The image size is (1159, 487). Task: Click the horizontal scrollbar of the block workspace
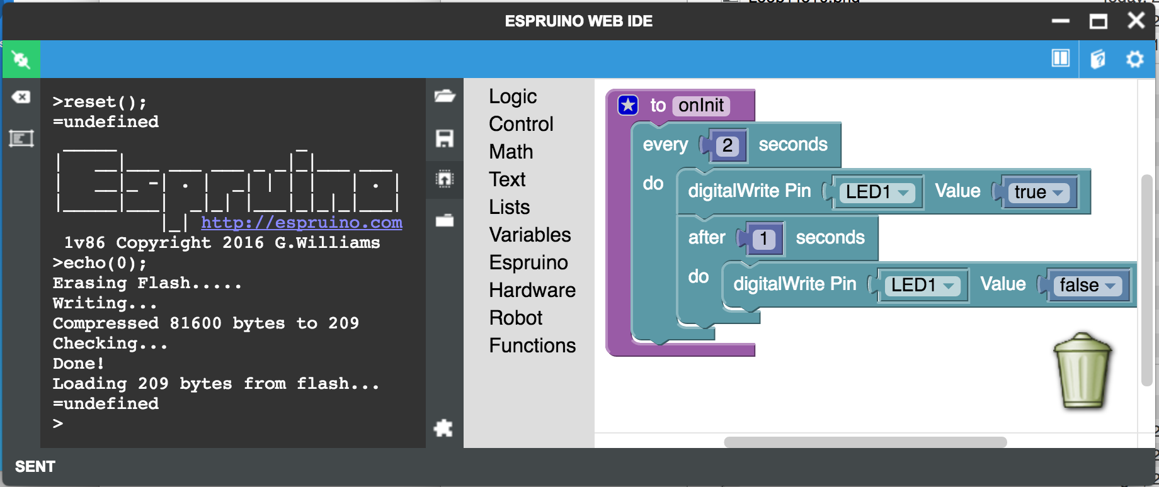[x=865, y=442]
